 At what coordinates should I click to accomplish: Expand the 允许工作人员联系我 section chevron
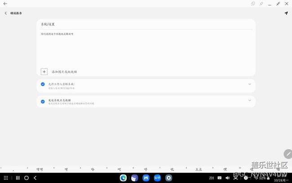(250, 84)
